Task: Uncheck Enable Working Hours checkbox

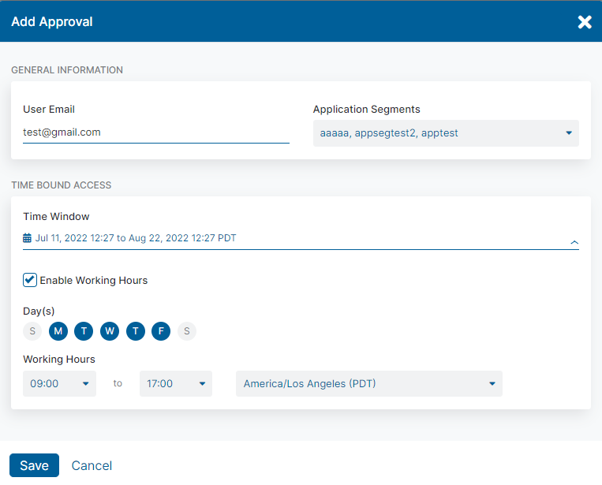Action: [x=30, y=280]
